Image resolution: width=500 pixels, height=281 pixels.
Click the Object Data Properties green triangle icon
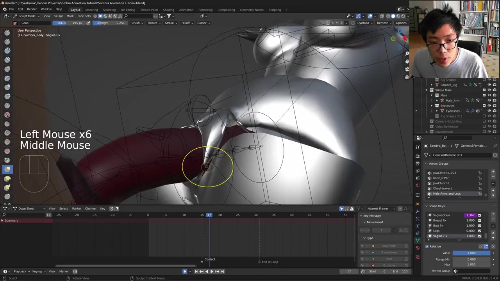pyautogui.click(x=418, y=240)
